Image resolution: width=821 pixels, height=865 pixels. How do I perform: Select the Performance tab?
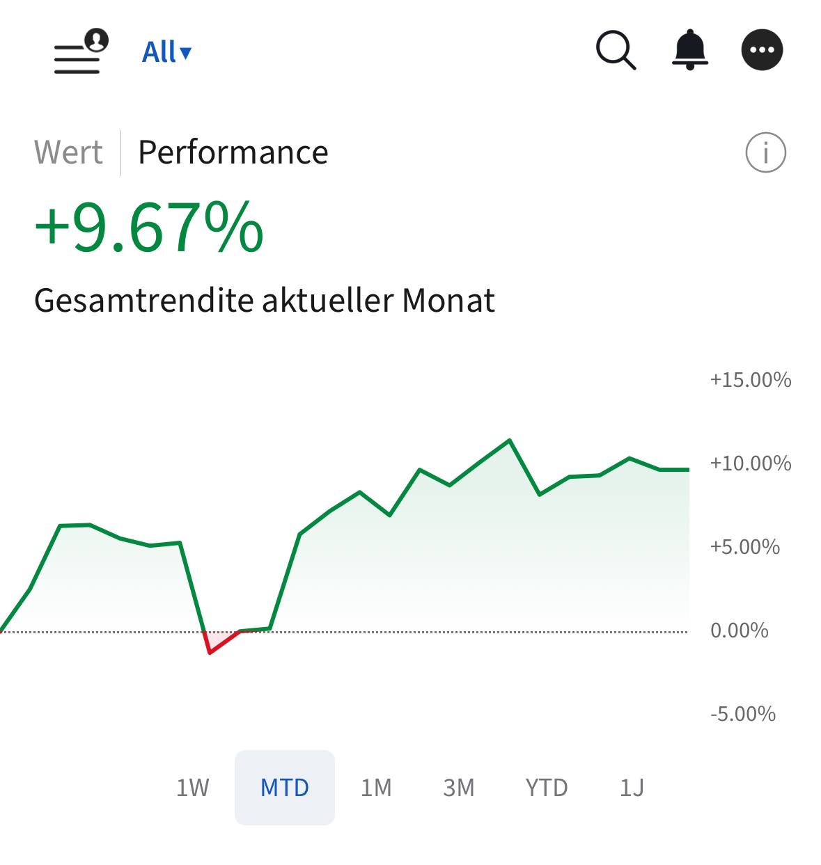(233, 152)
